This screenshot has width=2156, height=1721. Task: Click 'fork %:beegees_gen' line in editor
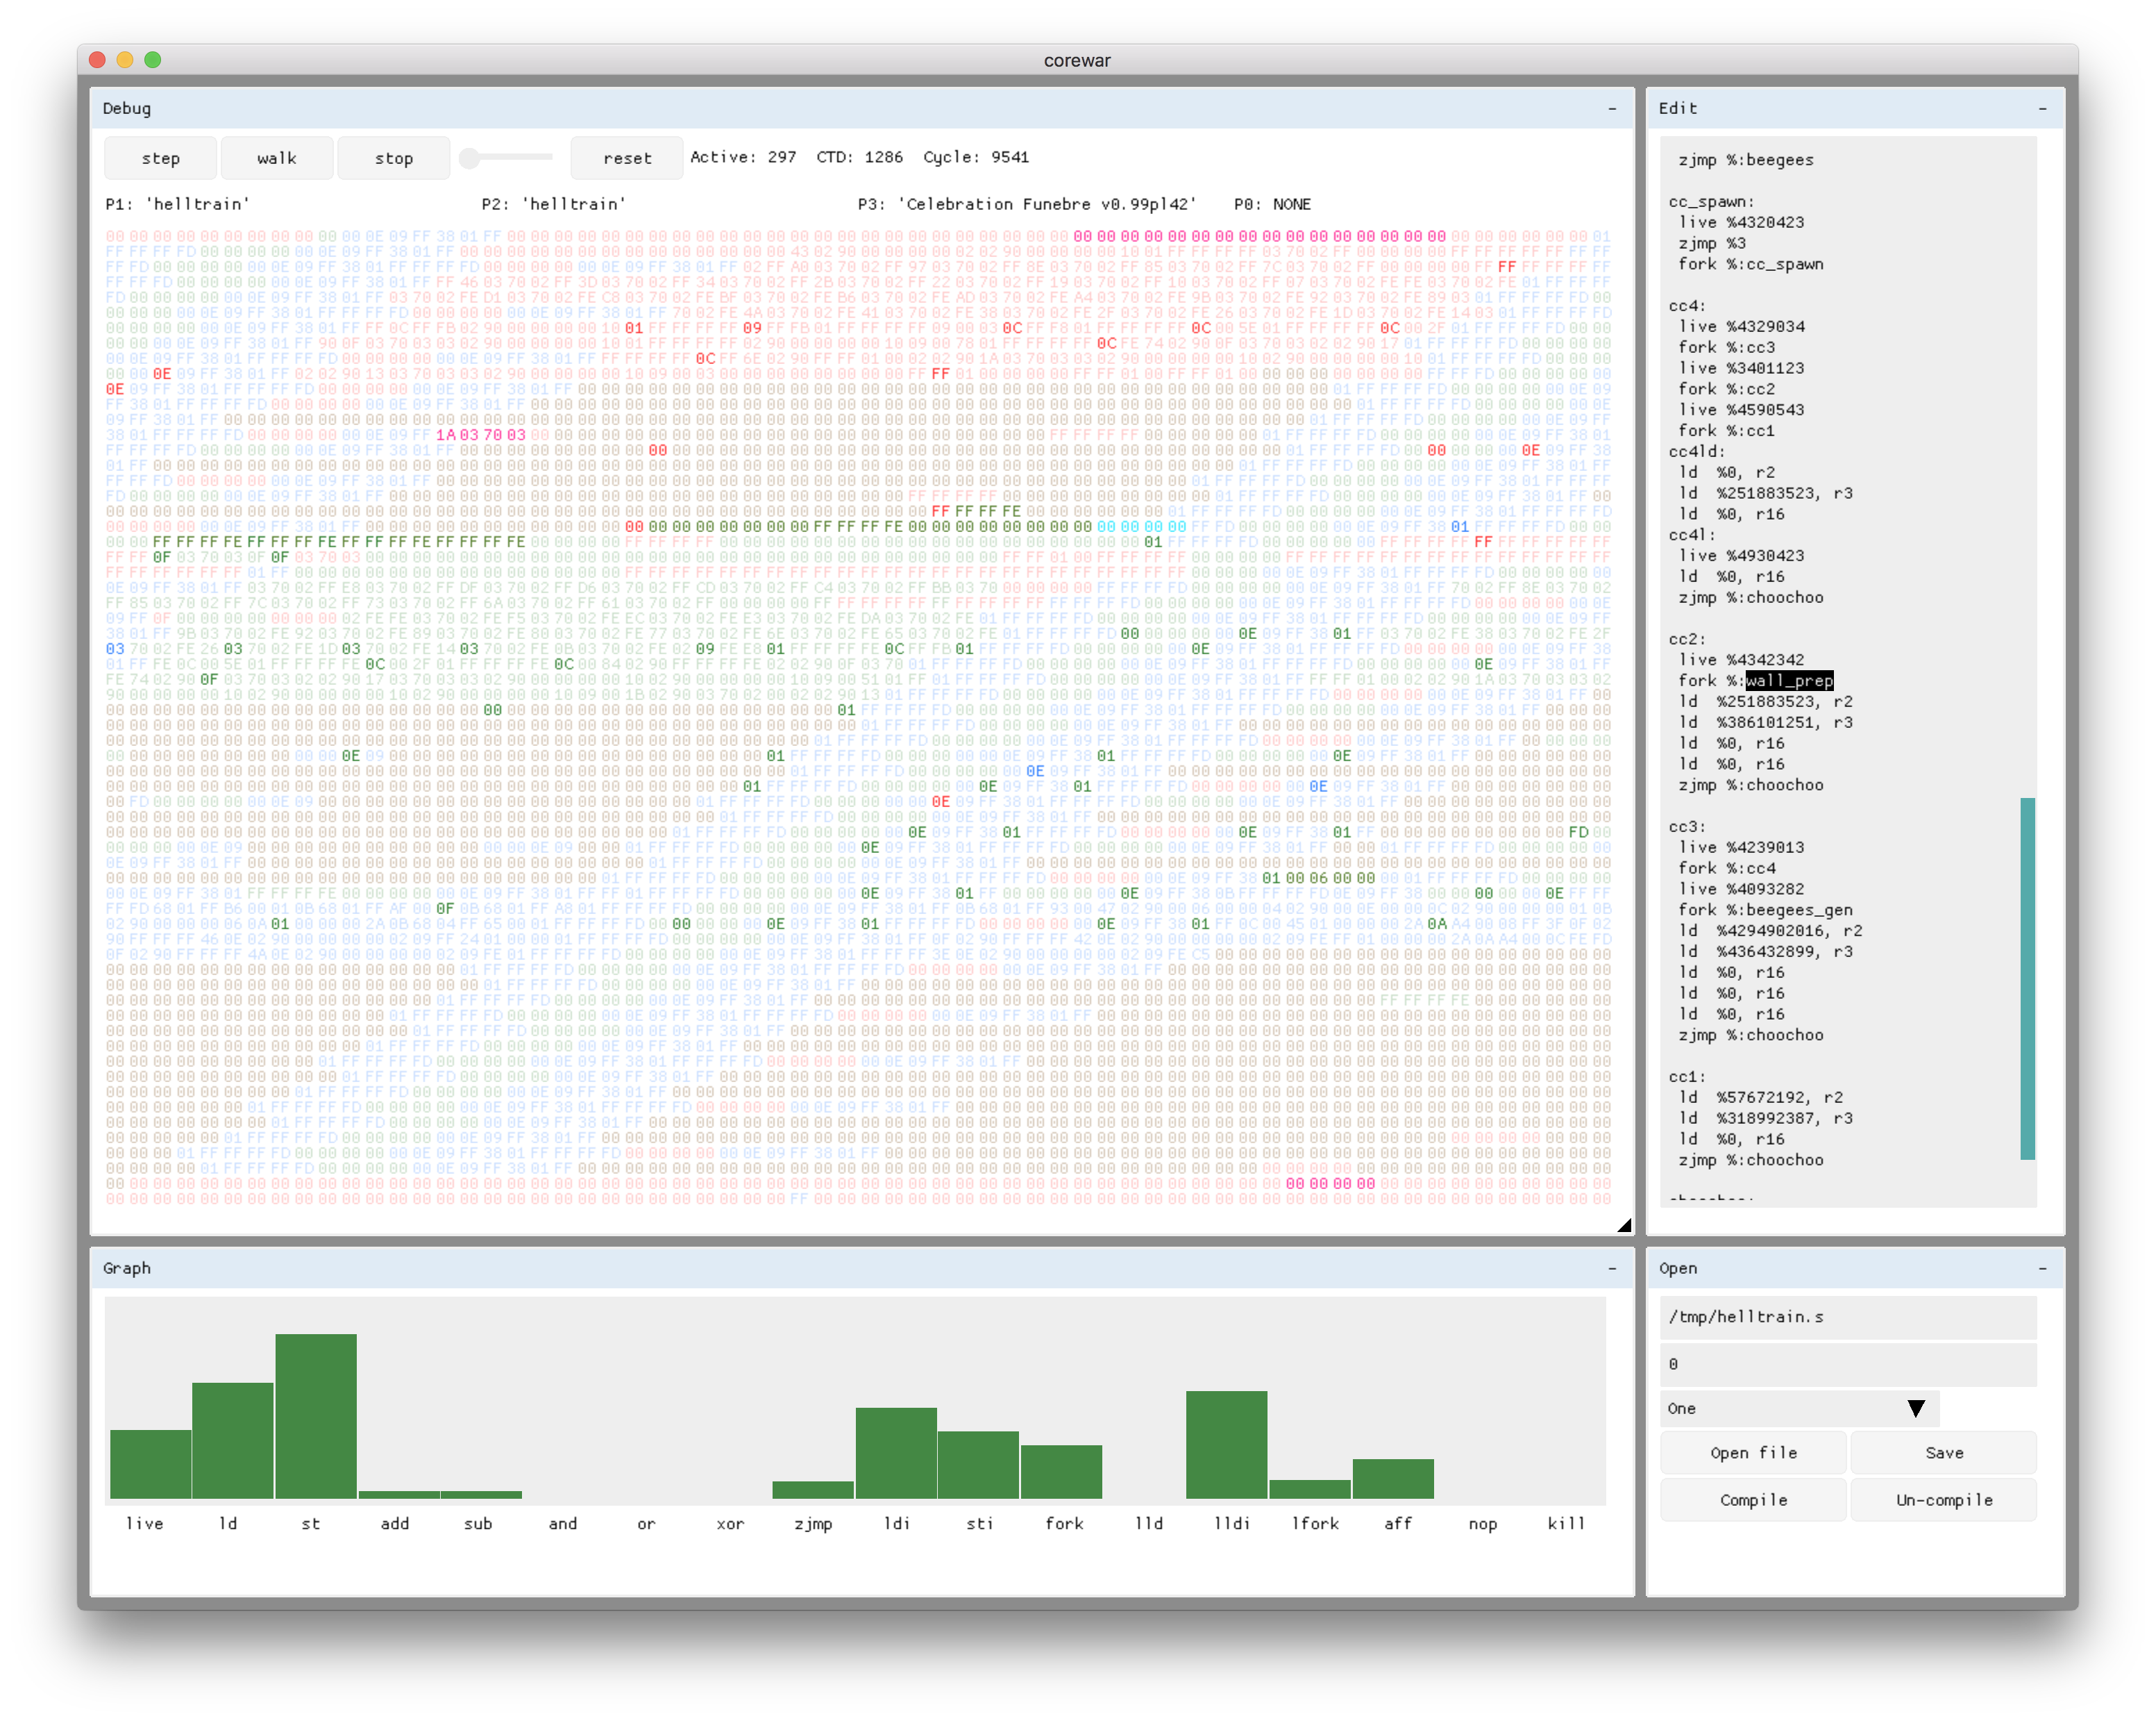tap(1765, 910)
